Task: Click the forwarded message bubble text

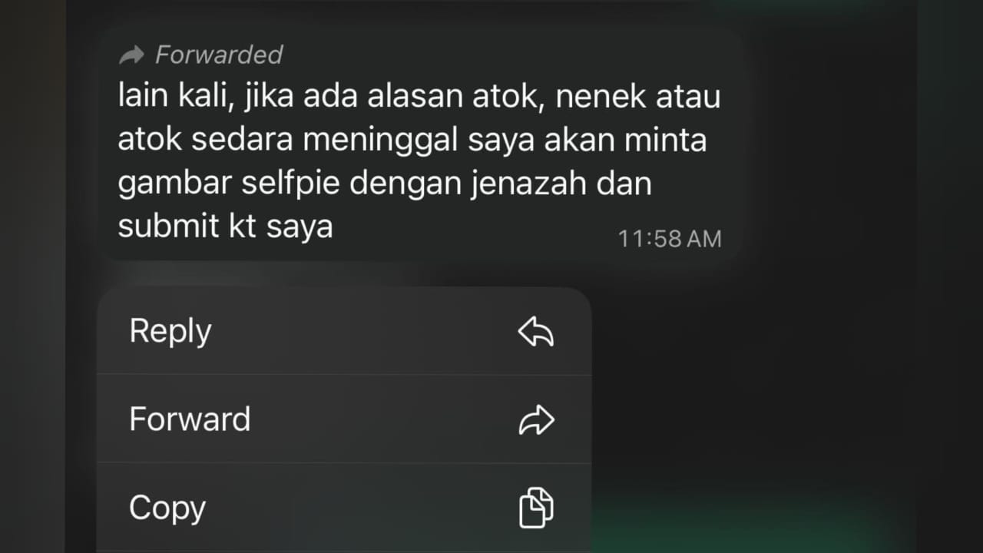Action: 419,163
